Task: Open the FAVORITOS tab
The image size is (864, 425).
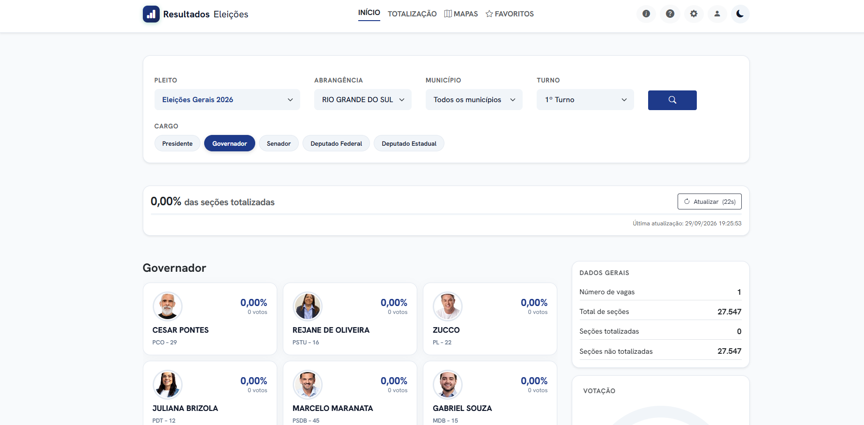Action: (x=510, y=14)
